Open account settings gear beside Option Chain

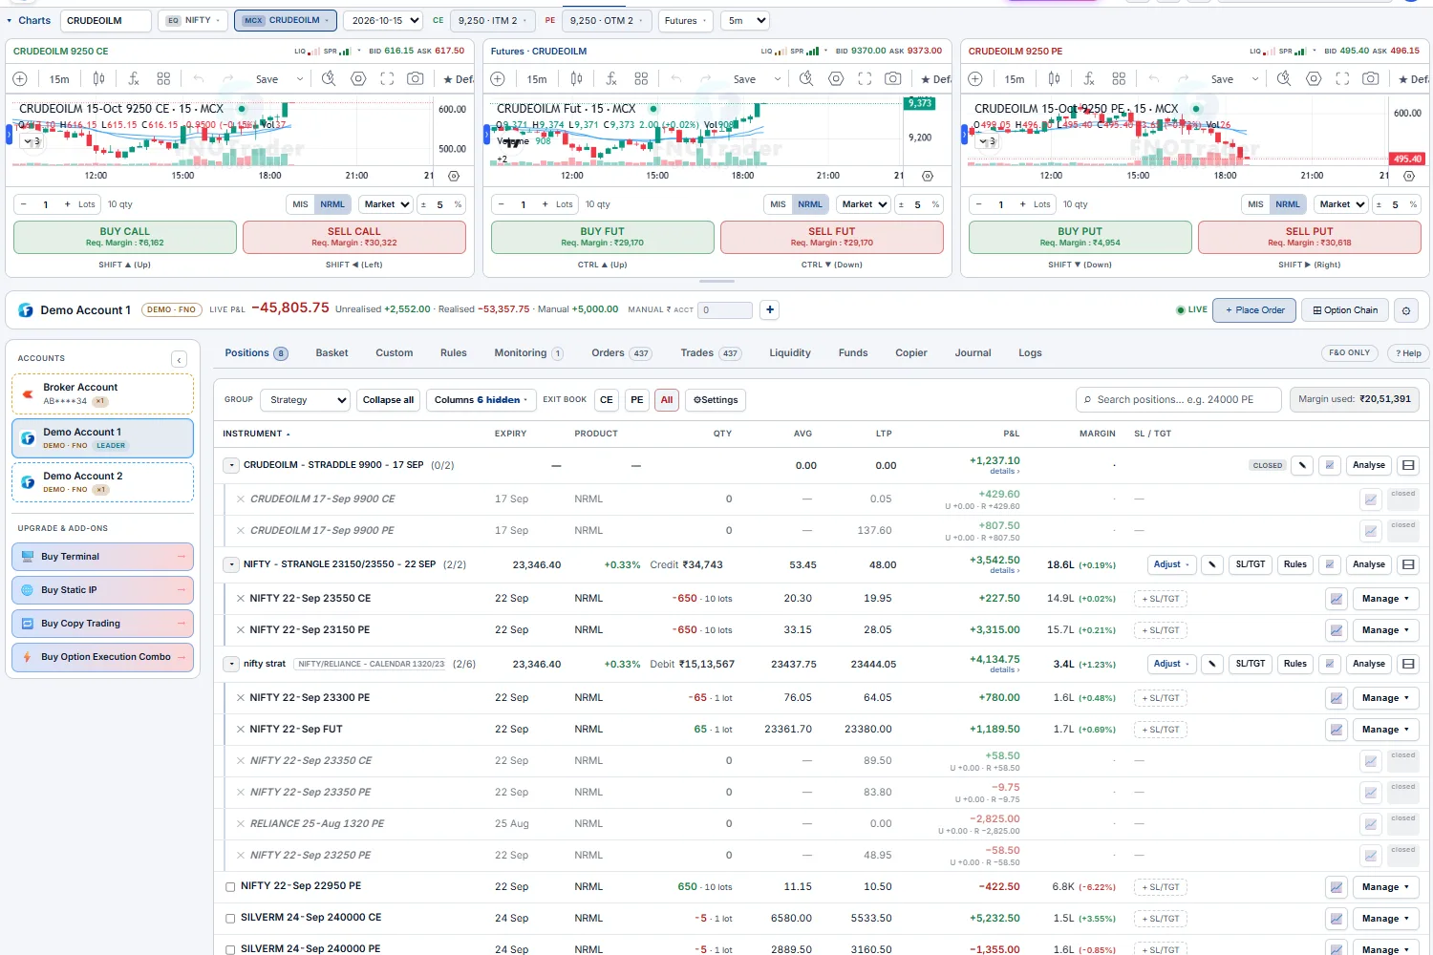(x=1405, y=310)
